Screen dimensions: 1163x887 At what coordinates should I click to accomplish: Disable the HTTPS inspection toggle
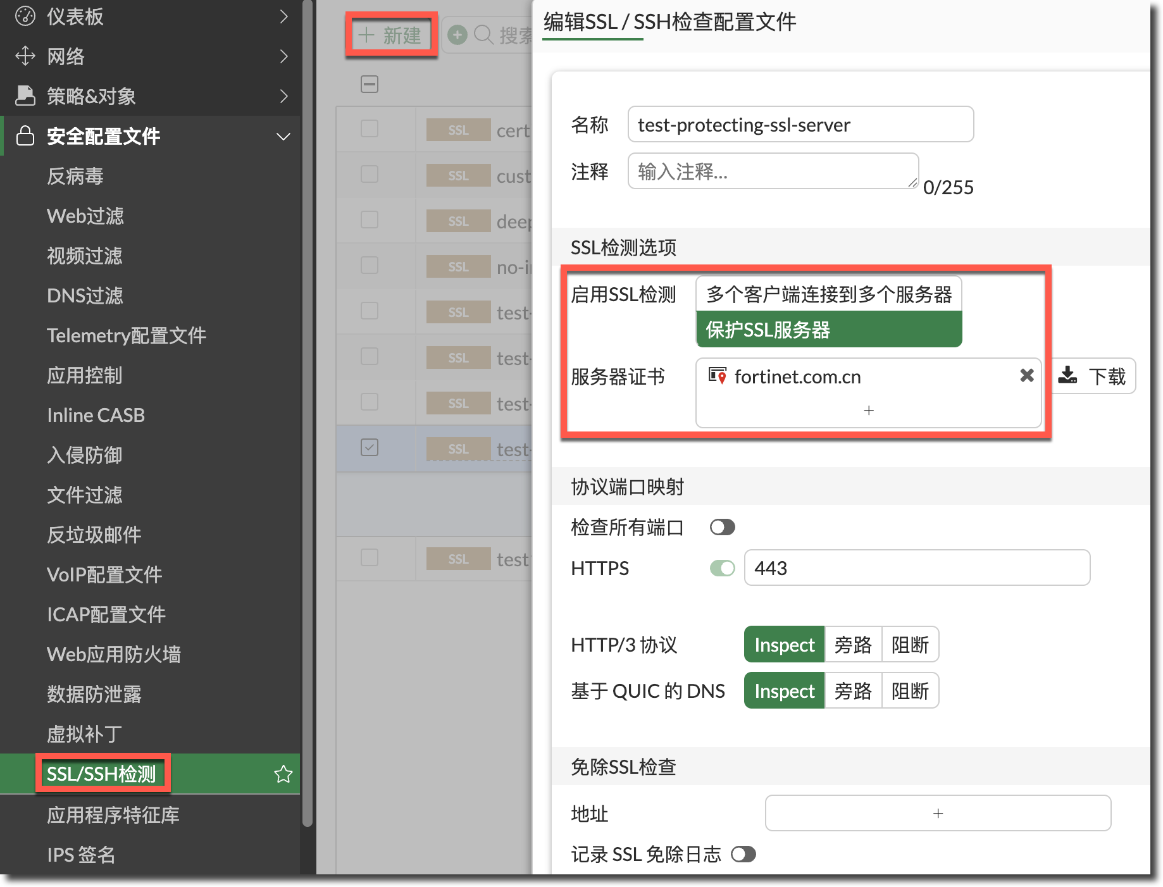[722, 568]
